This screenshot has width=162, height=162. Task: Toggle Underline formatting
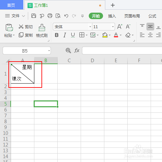73,35
